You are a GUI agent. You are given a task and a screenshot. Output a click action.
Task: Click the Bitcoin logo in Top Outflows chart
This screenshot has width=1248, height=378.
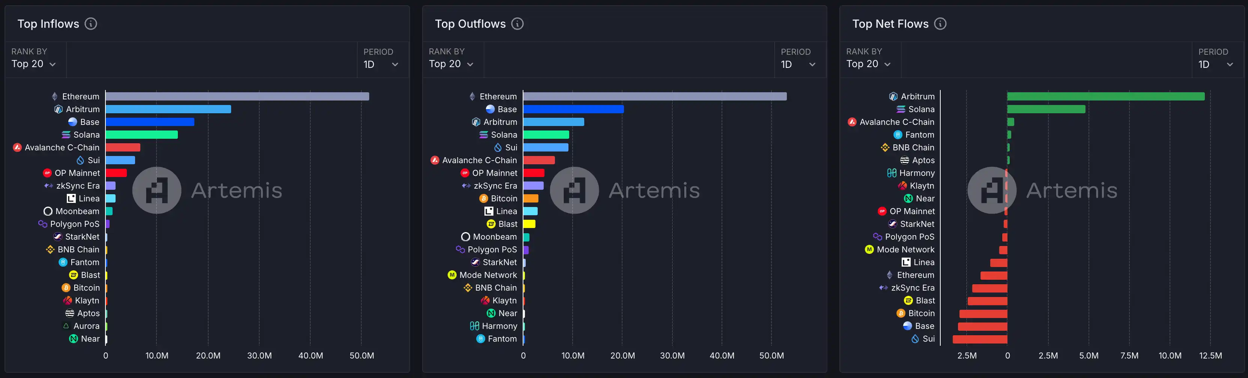tap(483, 198)
